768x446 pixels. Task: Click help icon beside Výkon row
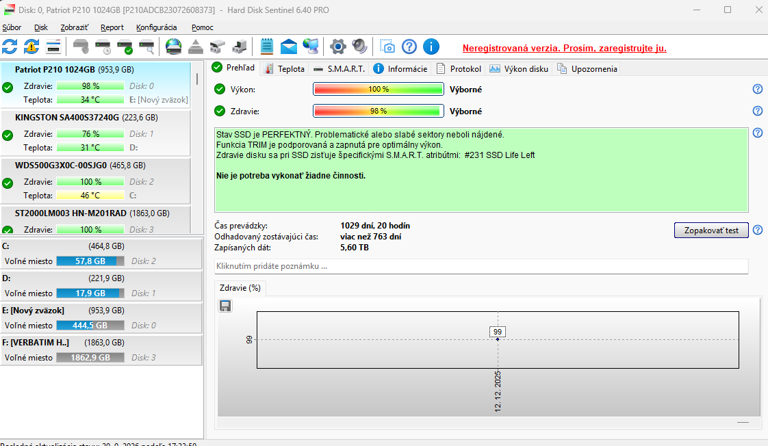point(758,89)
